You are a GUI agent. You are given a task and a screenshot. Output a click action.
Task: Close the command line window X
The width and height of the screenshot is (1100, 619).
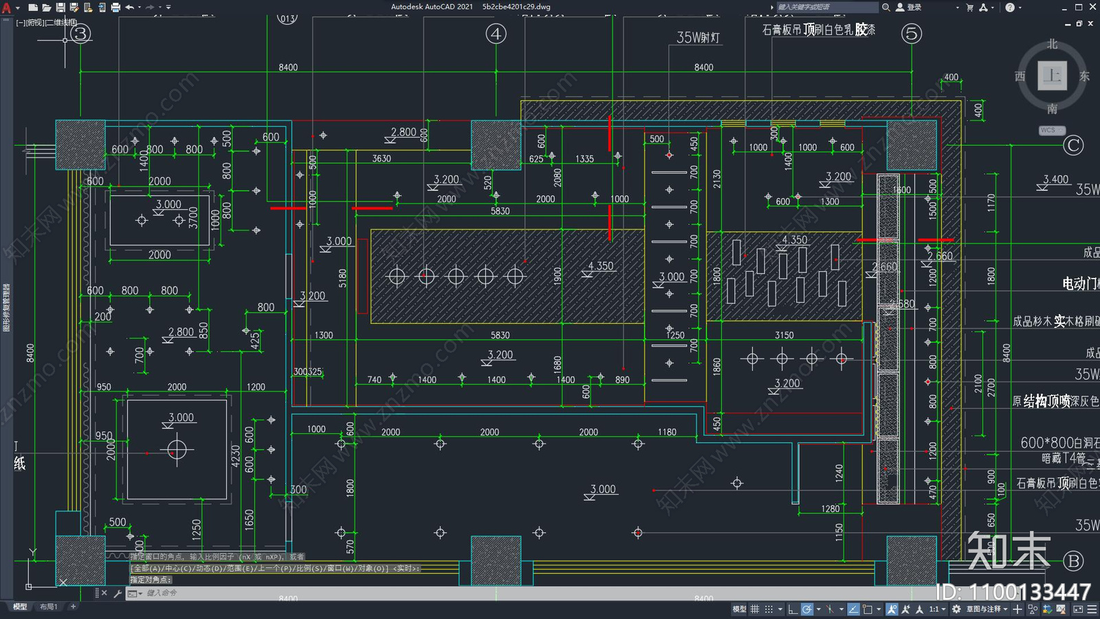pyautogui.click(x=104, y=593)
